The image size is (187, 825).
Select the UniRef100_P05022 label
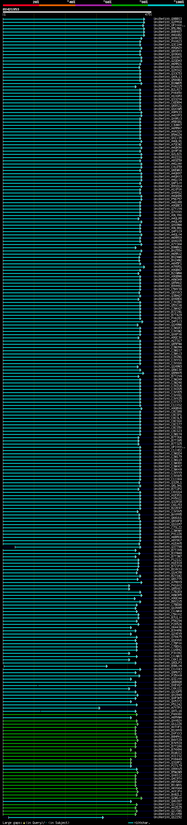(x=168, y=498)
